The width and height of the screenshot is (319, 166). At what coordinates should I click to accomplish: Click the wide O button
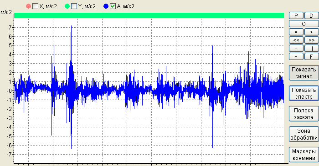[x=304, y=24]
